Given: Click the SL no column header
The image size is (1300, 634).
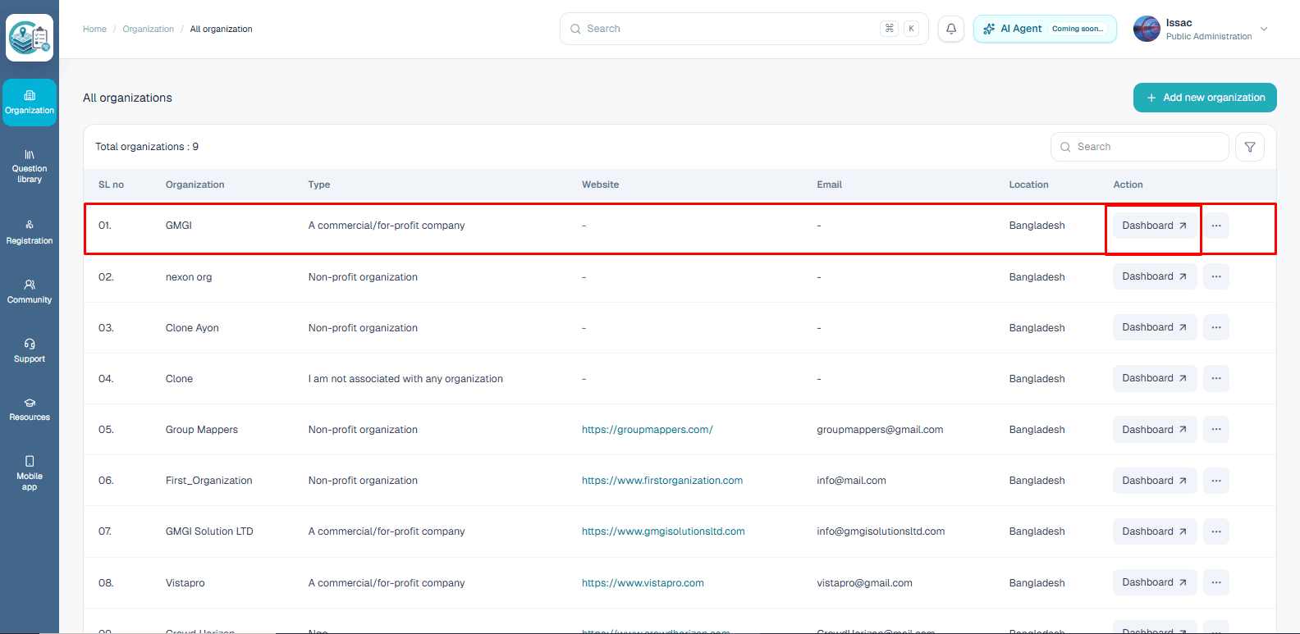Looking at the screenshot, I should (111, 185).
